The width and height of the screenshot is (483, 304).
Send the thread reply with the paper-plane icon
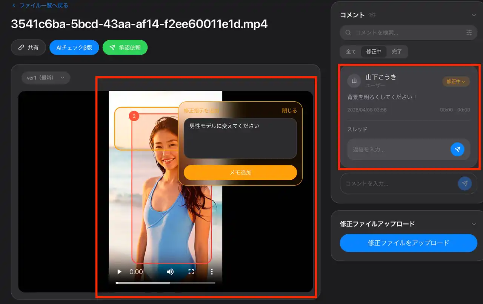click(457, 150)
